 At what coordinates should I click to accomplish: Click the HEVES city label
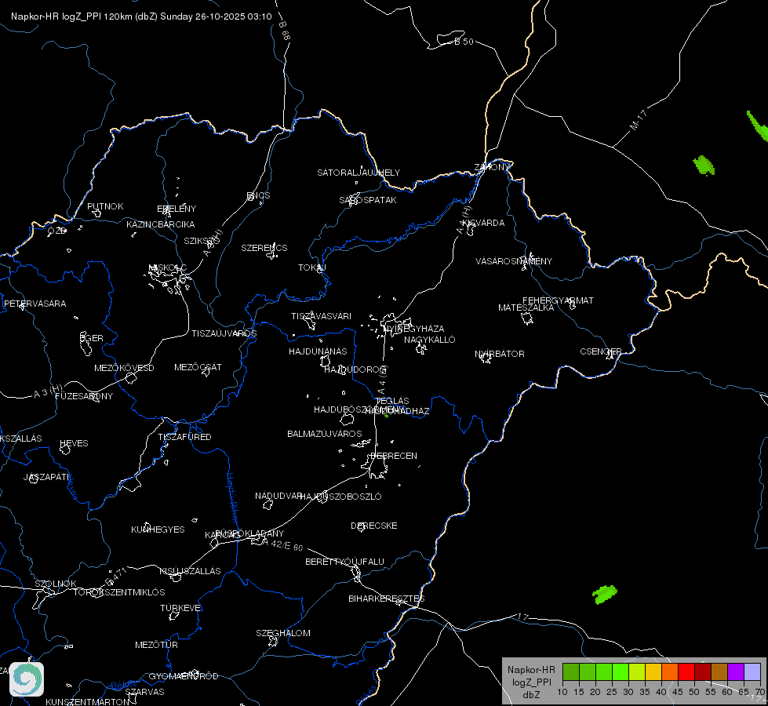click(74, 443)
